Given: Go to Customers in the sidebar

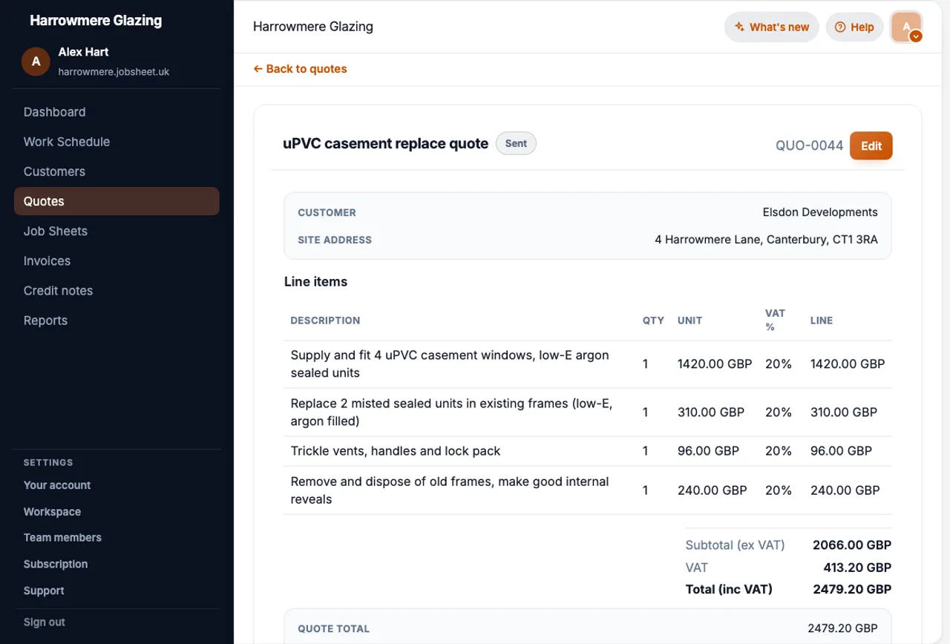Looking at the screenshot, I should click(x=117, y=171).
